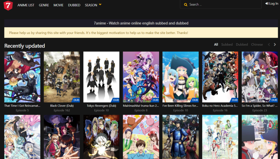Click the magnifier search icon
Screen dimensions: 280x159
(186, 5)
